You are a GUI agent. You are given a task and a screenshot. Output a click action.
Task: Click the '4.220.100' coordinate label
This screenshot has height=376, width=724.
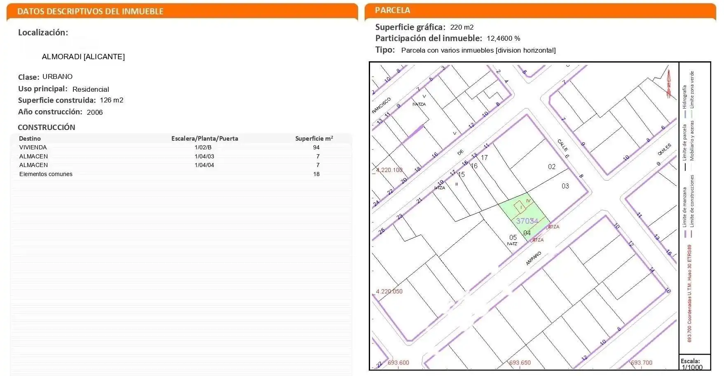[x=389, y=170]
